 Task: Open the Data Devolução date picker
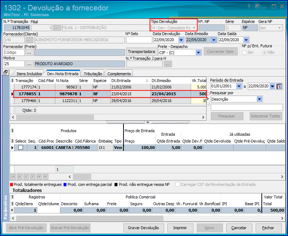coord(181,40)
